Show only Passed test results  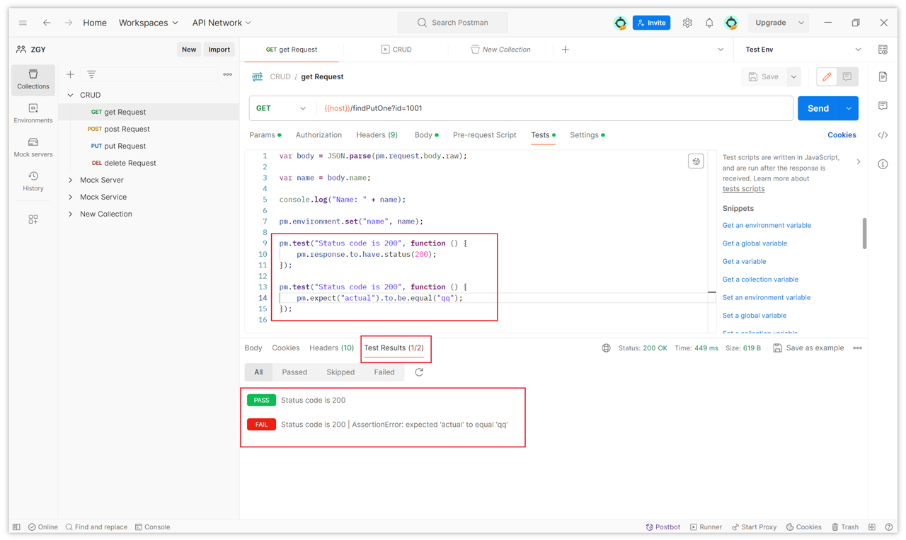coord(294,372)
